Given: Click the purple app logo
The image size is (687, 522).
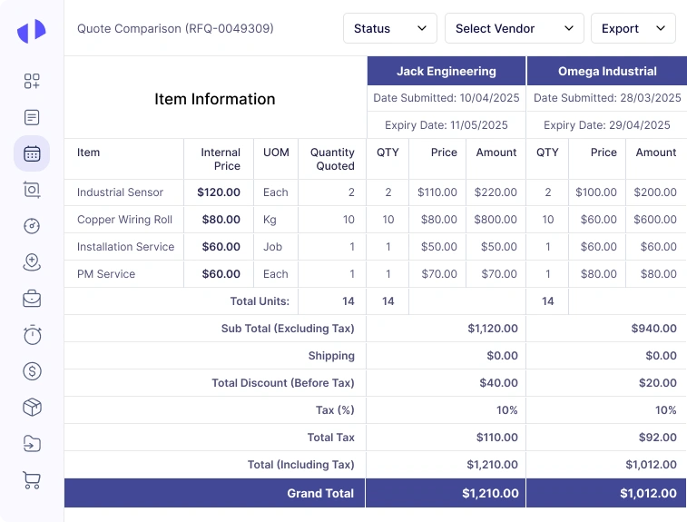Looking at the screenshot, I should tap(32, 31).
